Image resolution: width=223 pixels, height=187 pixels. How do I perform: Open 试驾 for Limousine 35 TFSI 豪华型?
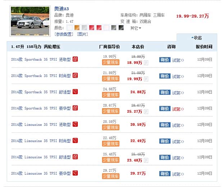click(x=178, y=174)
